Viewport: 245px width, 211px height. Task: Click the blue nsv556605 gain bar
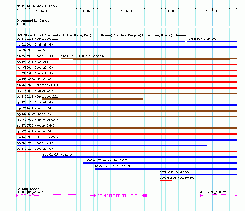(x=112, y=146)
